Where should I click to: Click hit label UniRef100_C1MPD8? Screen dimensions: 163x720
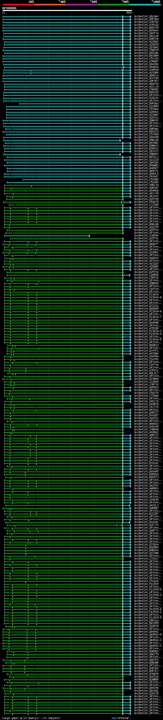click(146, 275)
